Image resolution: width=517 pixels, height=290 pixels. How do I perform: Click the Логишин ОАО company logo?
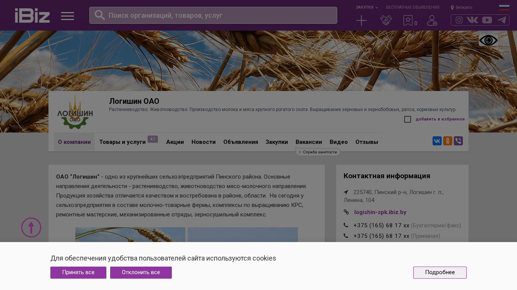pyautogui.click(x=75, y=112)
